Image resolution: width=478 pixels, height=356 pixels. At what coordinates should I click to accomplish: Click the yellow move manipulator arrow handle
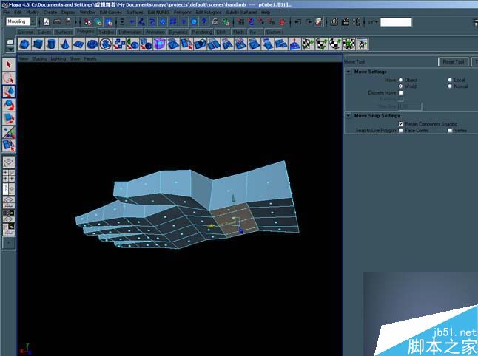(x=210, y=226)
